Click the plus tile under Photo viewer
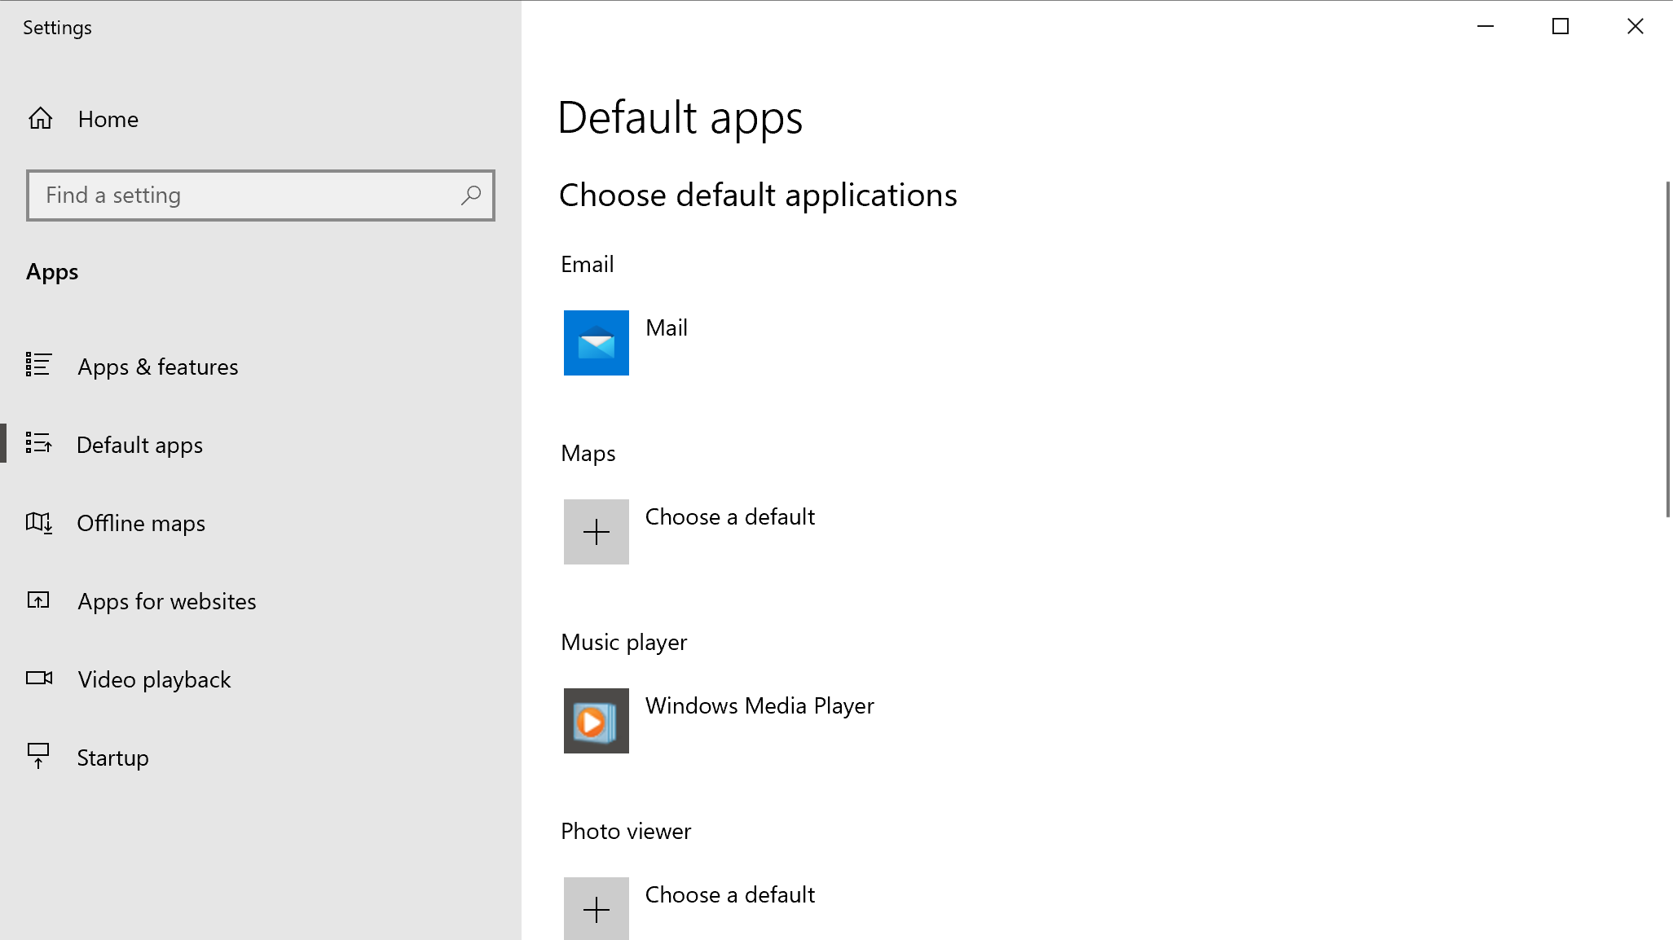This screenshot has width=1673, height=940. (596, 908)
